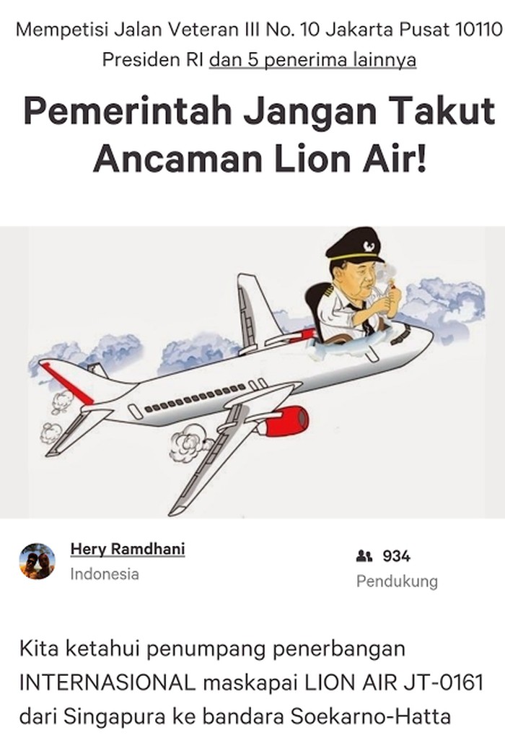The image size is (505, 738).
Task: Click "LION AIR JT-0161" in the petition description
Action: (x=394, y=682)
